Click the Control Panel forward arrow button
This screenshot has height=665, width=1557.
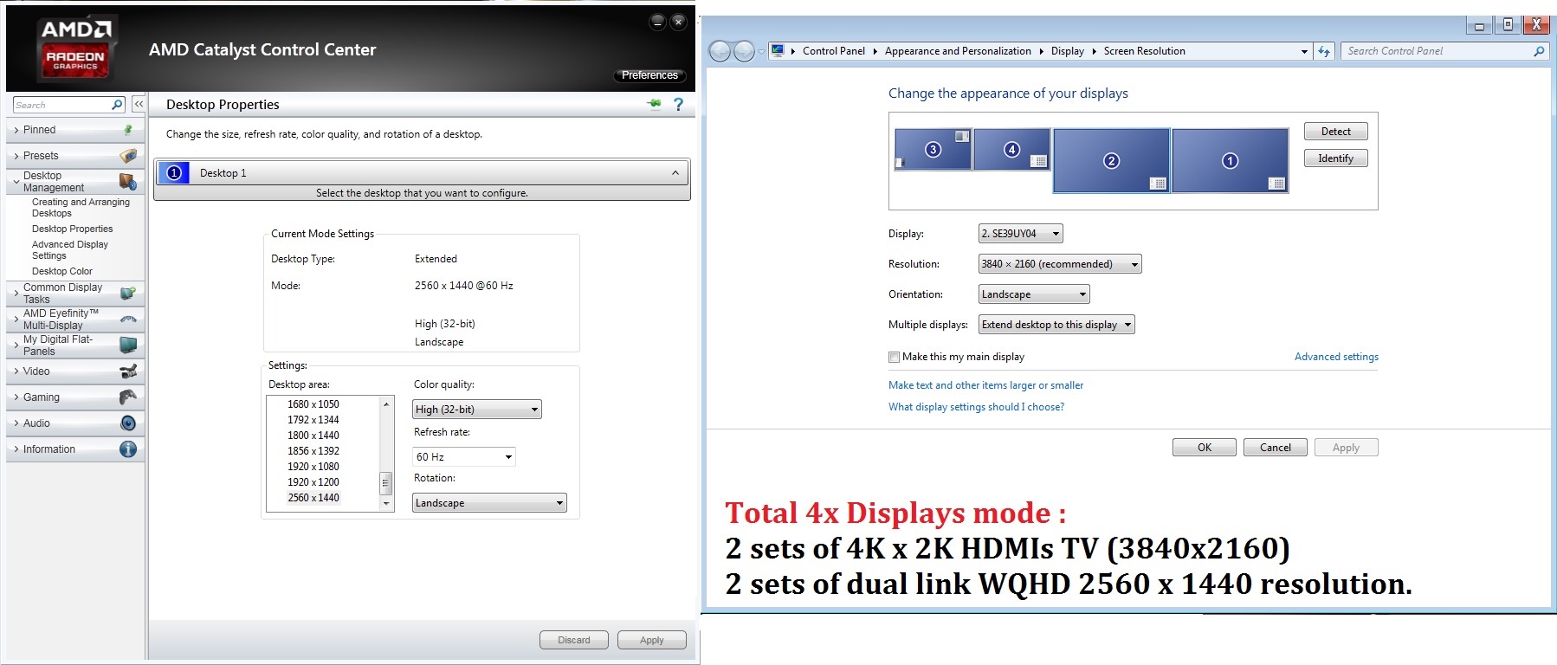click(x=744, y=51)
